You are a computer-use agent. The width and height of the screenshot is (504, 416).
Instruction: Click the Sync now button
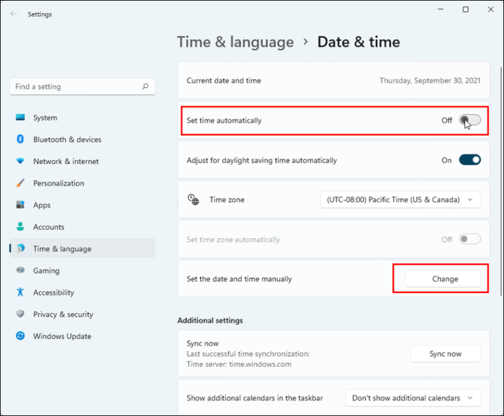446,354
